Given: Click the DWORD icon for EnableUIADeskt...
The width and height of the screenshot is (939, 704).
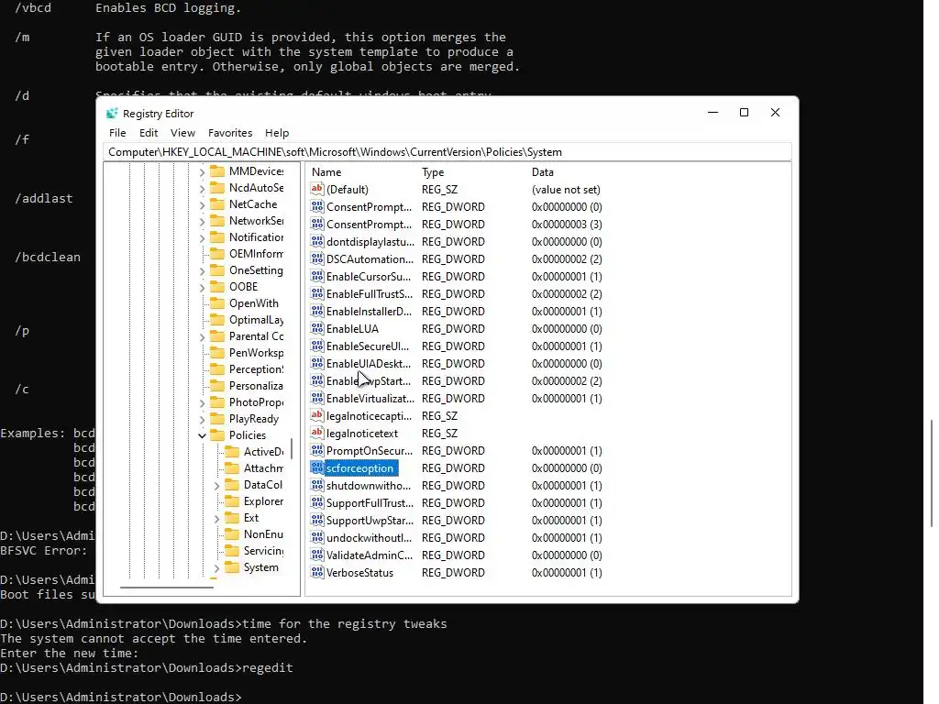Looking at the screenshot, I should point(316,363).
